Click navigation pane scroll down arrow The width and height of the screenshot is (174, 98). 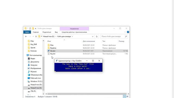tap(43, 94)
